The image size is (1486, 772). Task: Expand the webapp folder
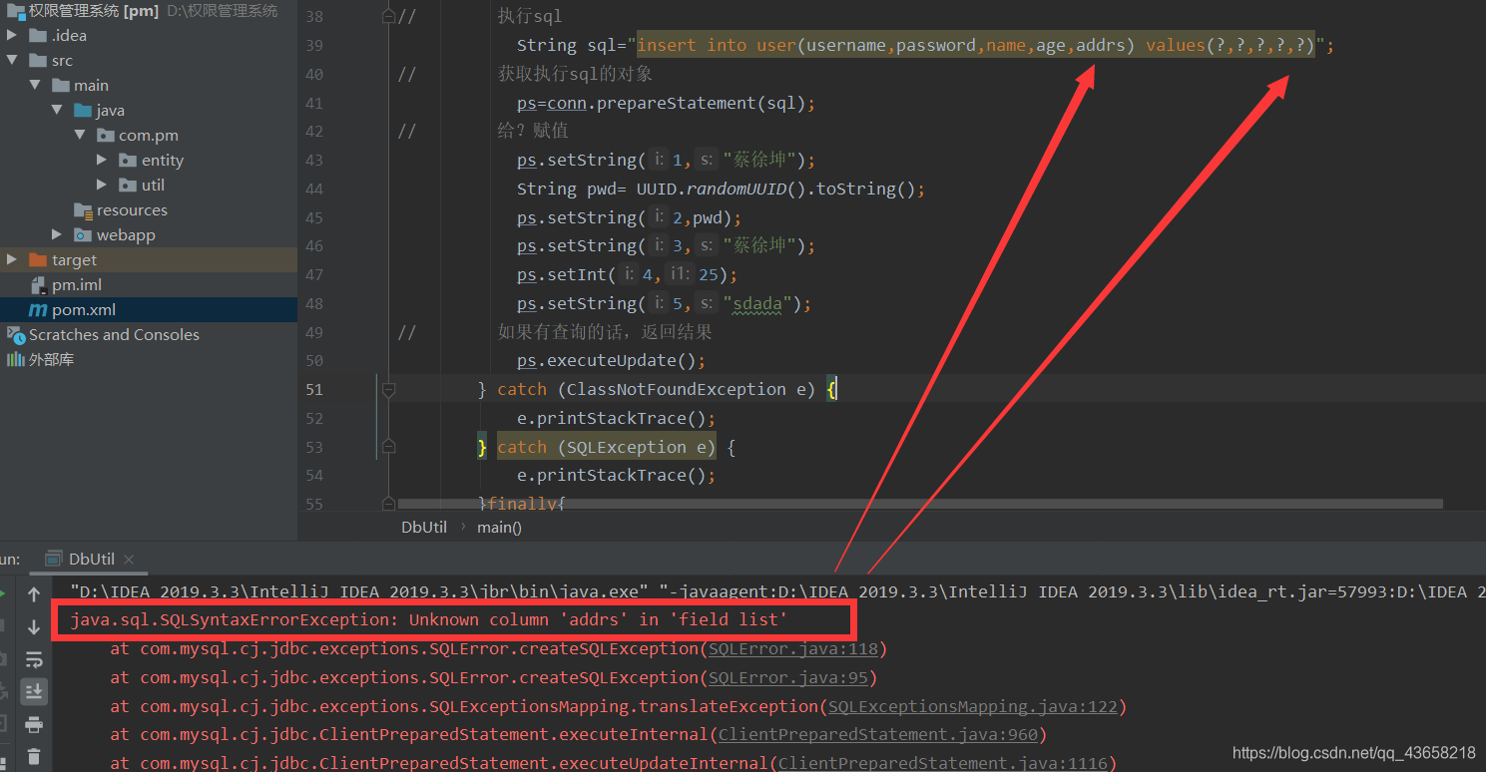pos(57,235)
